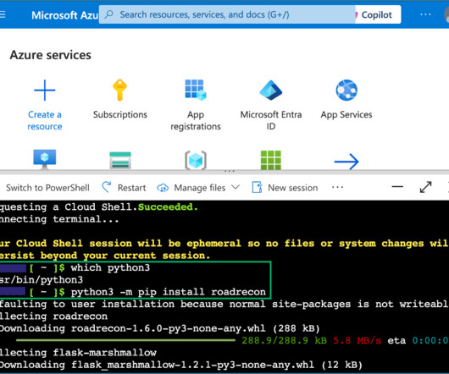Open the Create a resource link

(x=45, y=120)
